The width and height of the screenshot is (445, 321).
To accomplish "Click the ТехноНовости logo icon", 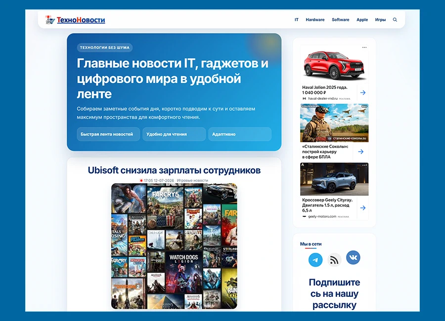I will (50, 20).
